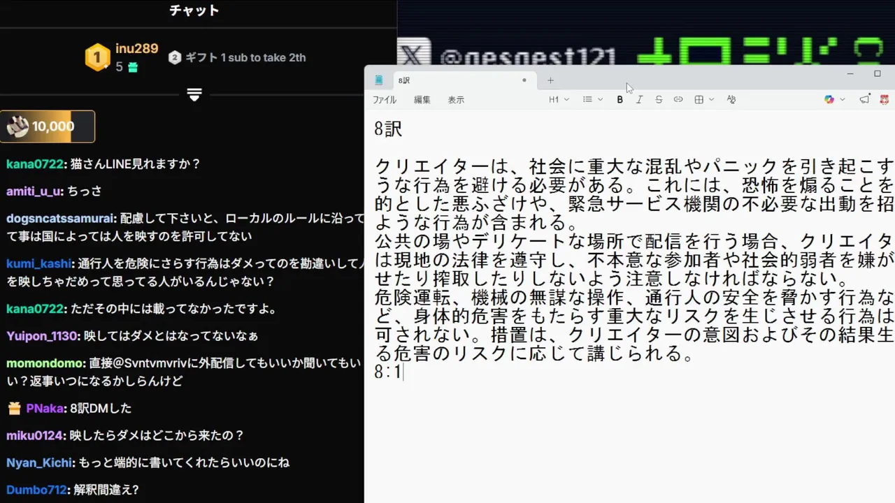Click the 8訳 heading in the document
Viewport: 895px width, 503px height.
tap(388, 129)
